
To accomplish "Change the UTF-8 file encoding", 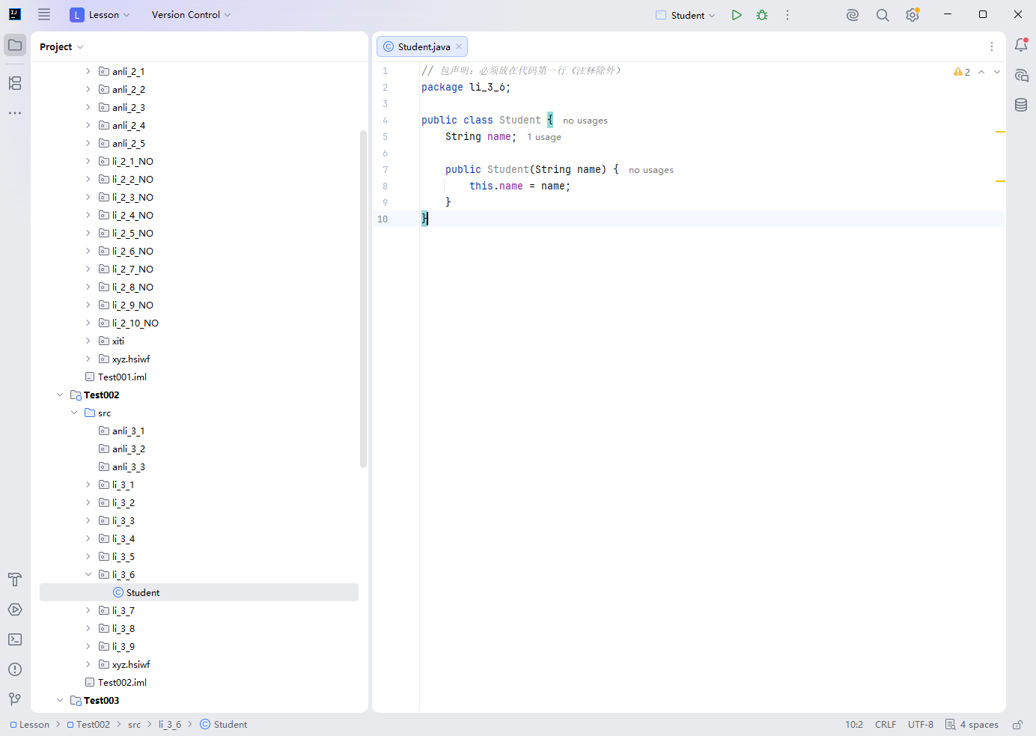I will [x=921, y=725].
